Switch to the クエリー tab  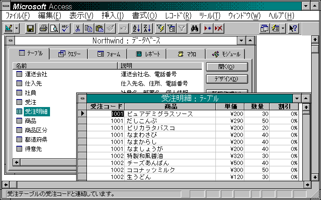click(x=69, y=54)
